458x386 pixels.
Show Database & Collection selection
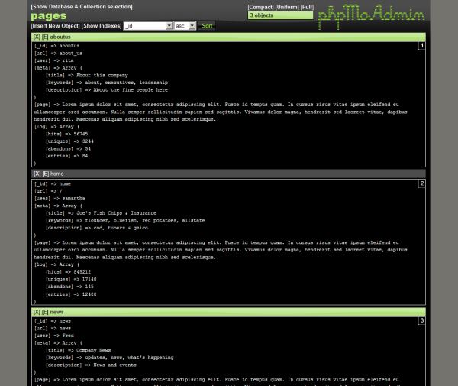(x=81, y=7)
